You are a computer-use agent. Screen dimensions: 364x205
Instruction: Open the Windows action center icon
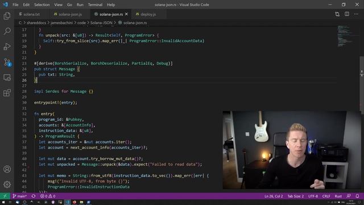pos(359,202)
